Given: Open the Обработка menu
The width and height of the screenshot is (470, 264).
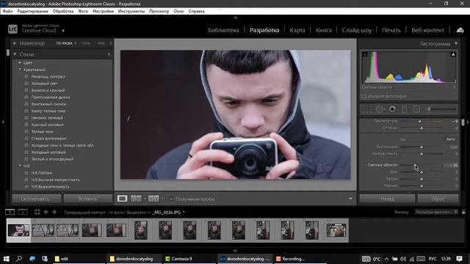Looking at the screenshot, I should click(x=63, y=11).
